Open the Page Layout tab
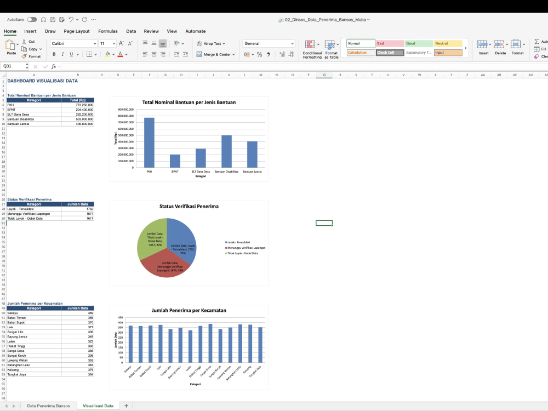Image resolution: width=548 pixels, height=411 pixels. 77,31
